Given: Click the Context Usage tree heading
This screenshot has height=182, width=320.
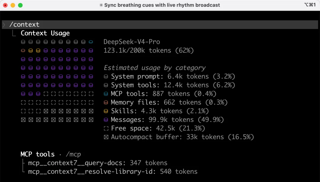Looking at the screenshot, I should tap(45, 33).
